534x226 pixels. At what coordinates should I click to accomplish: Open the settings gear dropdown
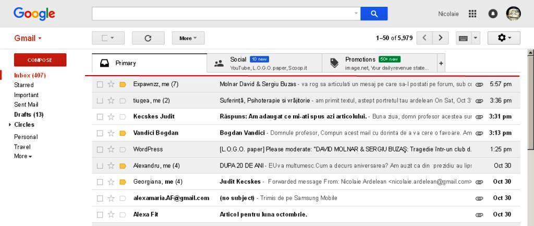[x=504, y=38]
